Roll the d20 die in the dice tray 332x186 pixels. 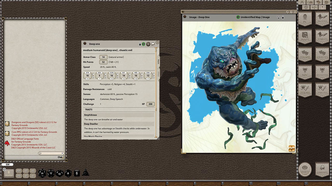pyautogui.click(x=42, y=173)
